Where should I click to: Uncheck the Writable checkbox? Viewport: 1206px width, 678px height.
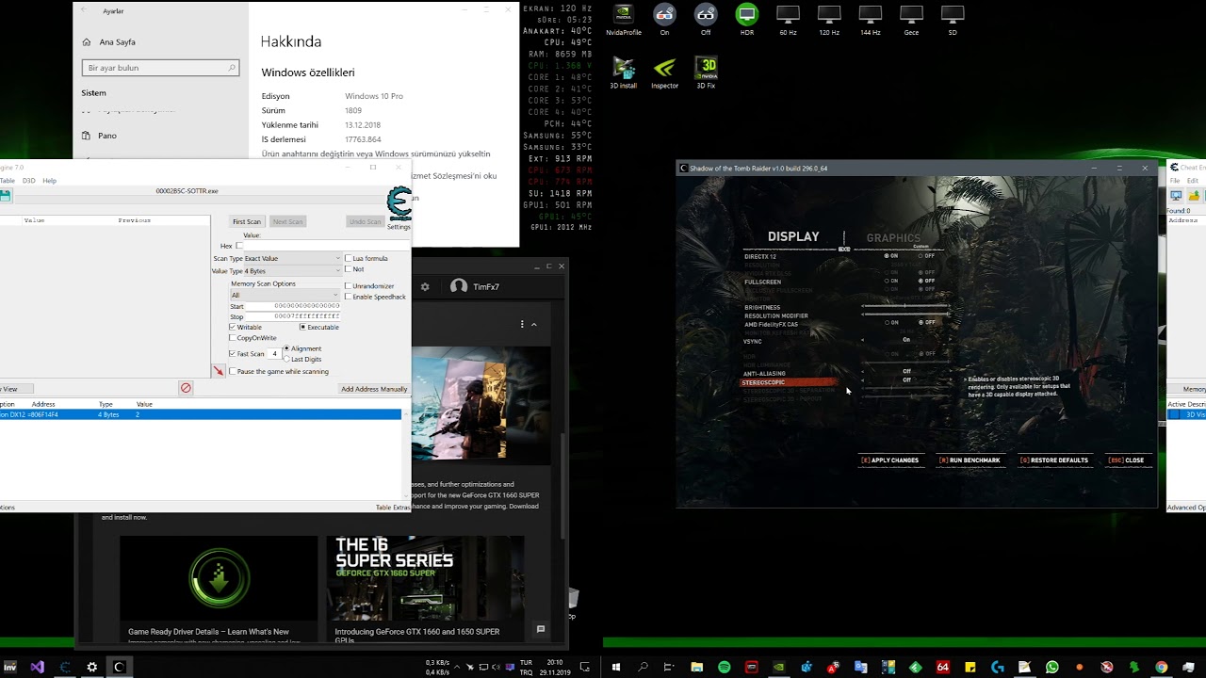pos(233,327)
